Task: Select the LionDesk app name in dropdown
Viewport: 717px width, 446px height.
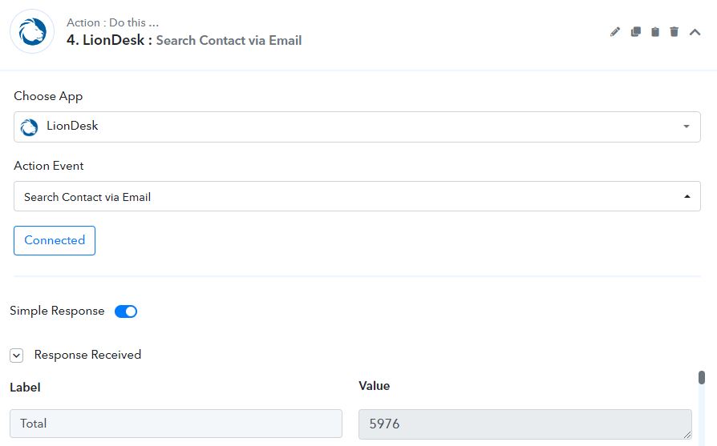Action: (x=72, y=126)
